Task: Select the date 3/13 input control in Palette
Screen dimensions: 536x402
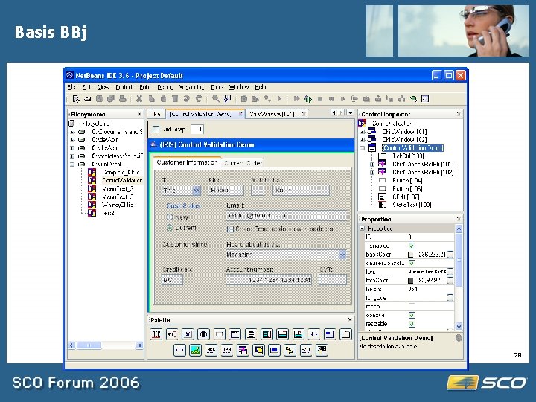Action: coord(306,350)
